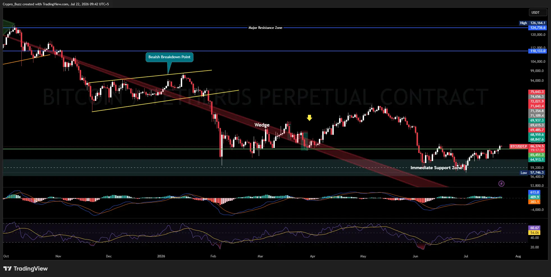
Task: Click the 99,000.0 axis price
Action: (537, 71)
